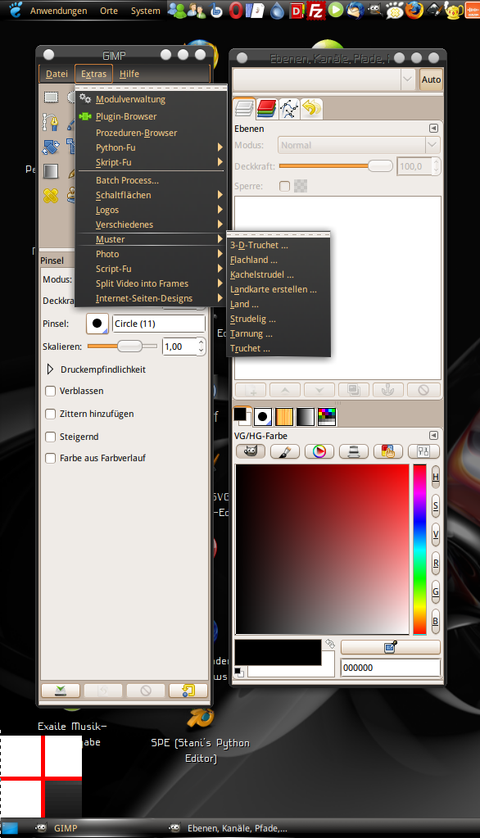
Task: Enable Zittern hinzufügen checkbox
Action: point(50,414)
